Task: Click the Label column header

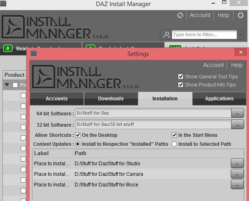Action: pos(53,153)
